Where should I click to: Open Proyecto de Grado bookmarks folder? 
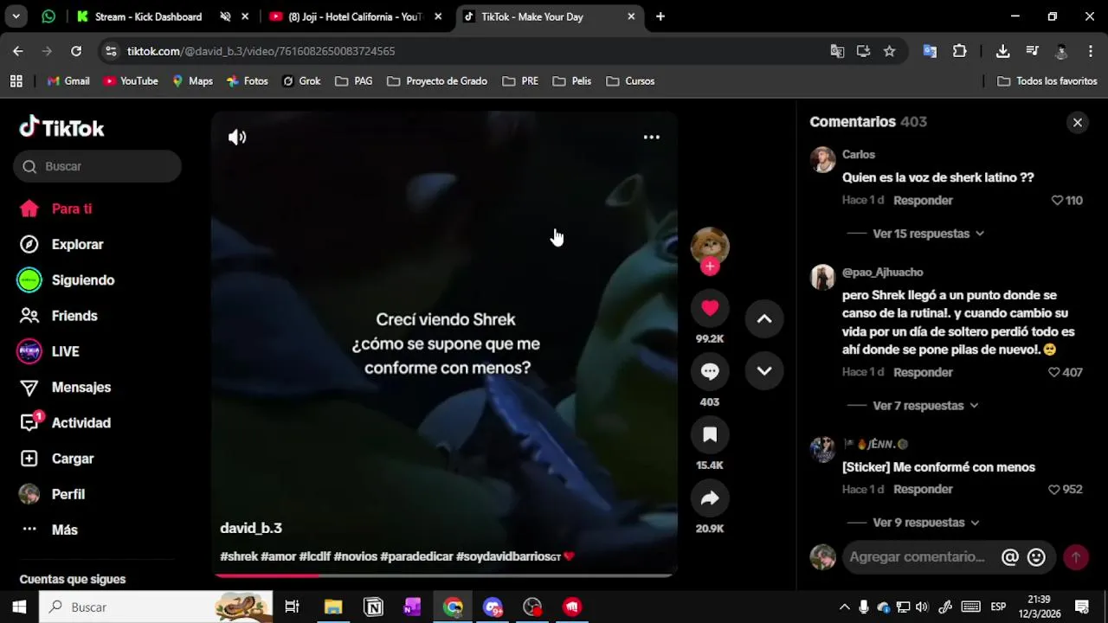[x=437, y=81]
